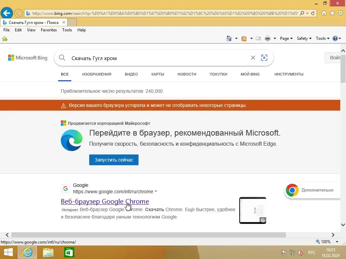Click the horizontal scrollbar thumb
This screenshot has height=259, width=346.
(x=149, y=235)
